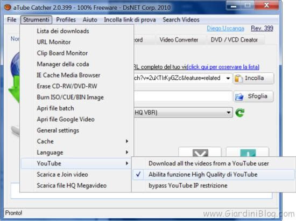
Task: Expand the Cache submenu
Action: tap(76, 141)
